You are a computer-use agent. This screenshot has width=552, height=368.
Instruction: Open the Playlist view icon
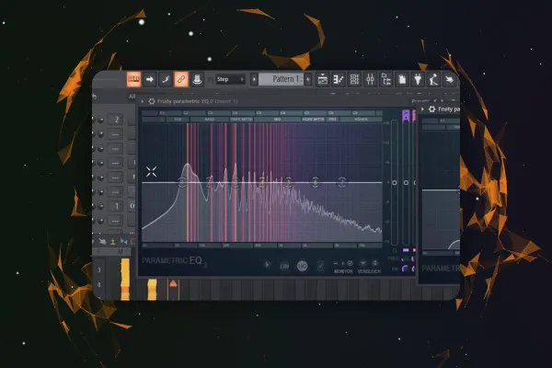tap(323, 80)
